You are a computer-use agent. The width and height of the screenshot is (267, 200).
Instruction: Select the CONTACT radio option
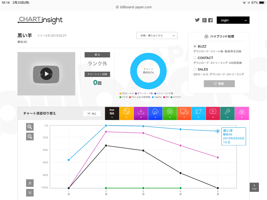(195, 58)
